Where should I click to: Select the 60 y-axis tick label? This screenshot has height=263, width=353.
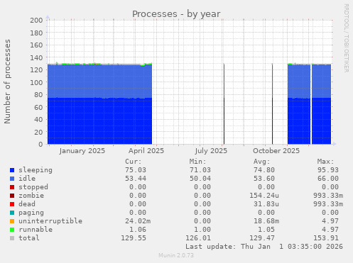(x=38, y=107)
